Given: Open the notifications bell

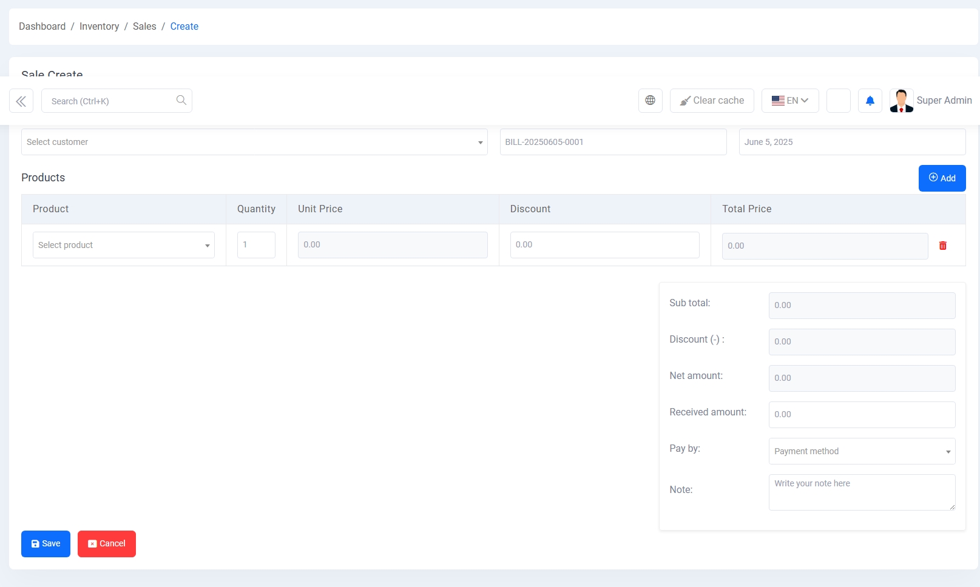Looking at the screenshot, I should tap(870, 101).
